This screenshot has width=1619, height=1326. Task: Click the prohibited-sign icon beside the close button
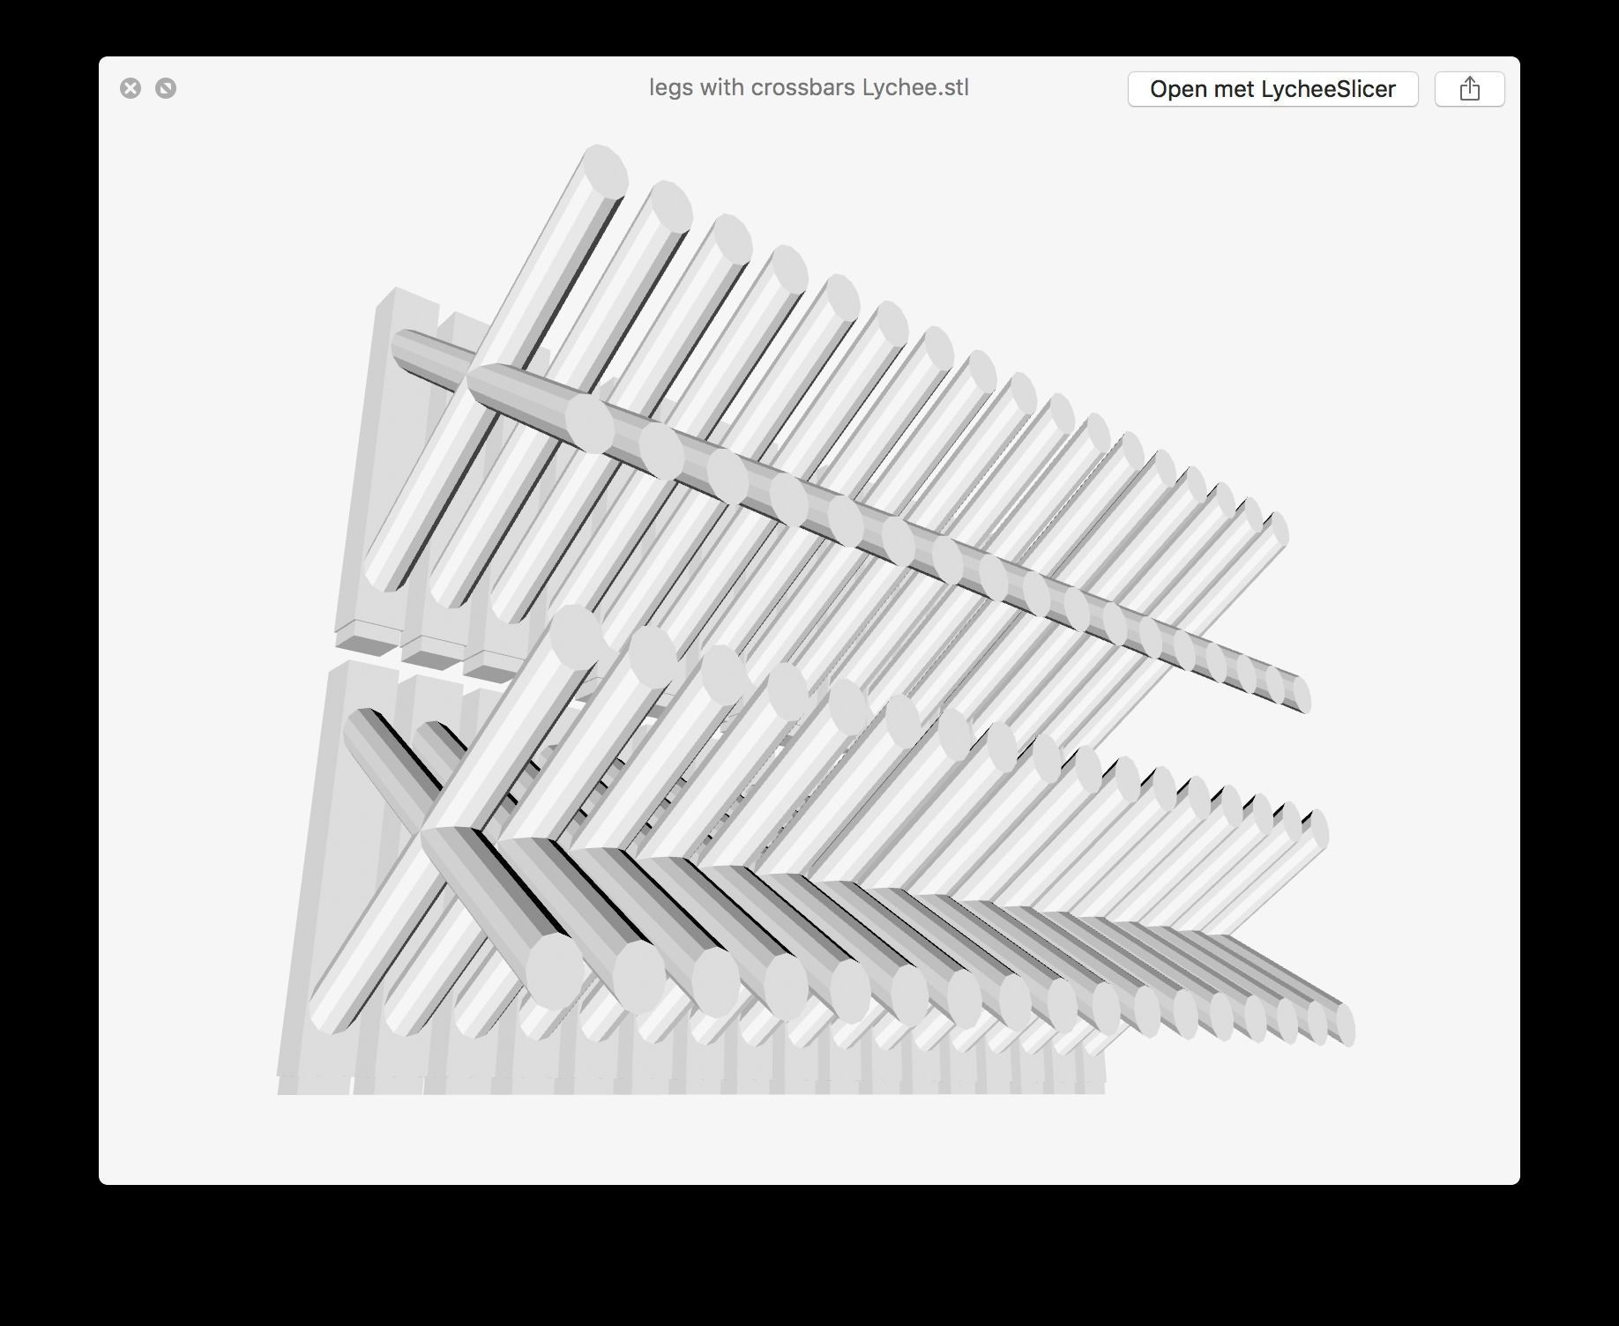pos(168,87)
